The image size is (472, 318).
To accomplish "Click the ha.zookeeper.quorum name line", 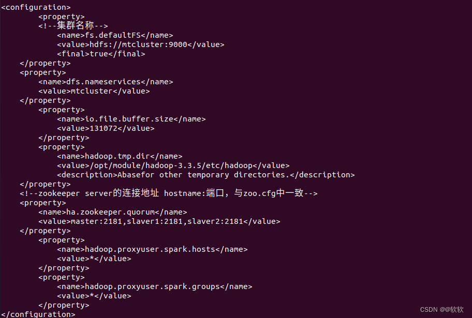I will [x=113, y=213].
